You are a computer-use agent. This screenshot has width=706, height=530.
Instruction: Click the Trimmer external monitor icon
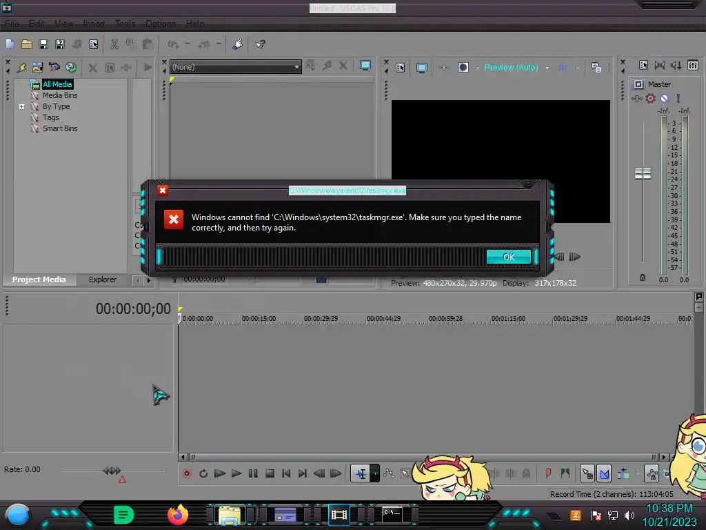click(x=365, y=66)
